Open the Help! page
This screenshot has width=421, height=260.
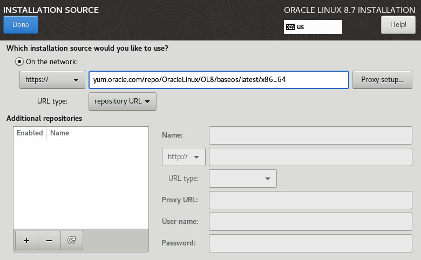point(398,25)
